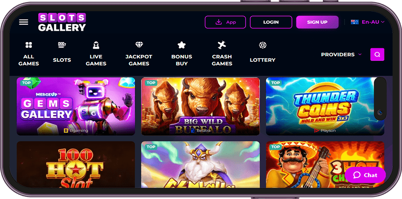This screenshot has height=199, width=402.
Task: Launch the Gems Gallery game thumbnail
Action: [x=76, y=106]
